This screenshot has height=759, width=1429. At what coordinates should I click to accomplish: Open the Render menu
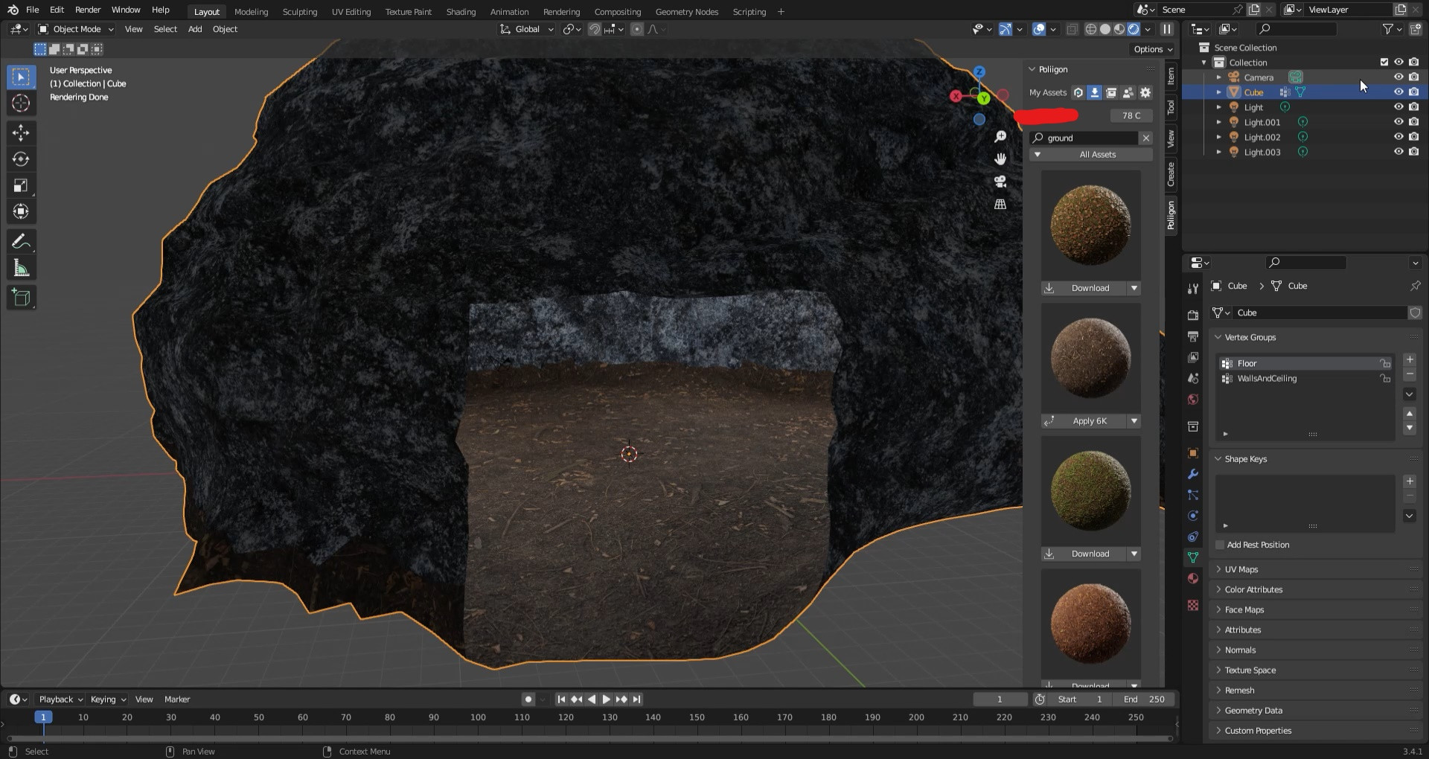88,10
